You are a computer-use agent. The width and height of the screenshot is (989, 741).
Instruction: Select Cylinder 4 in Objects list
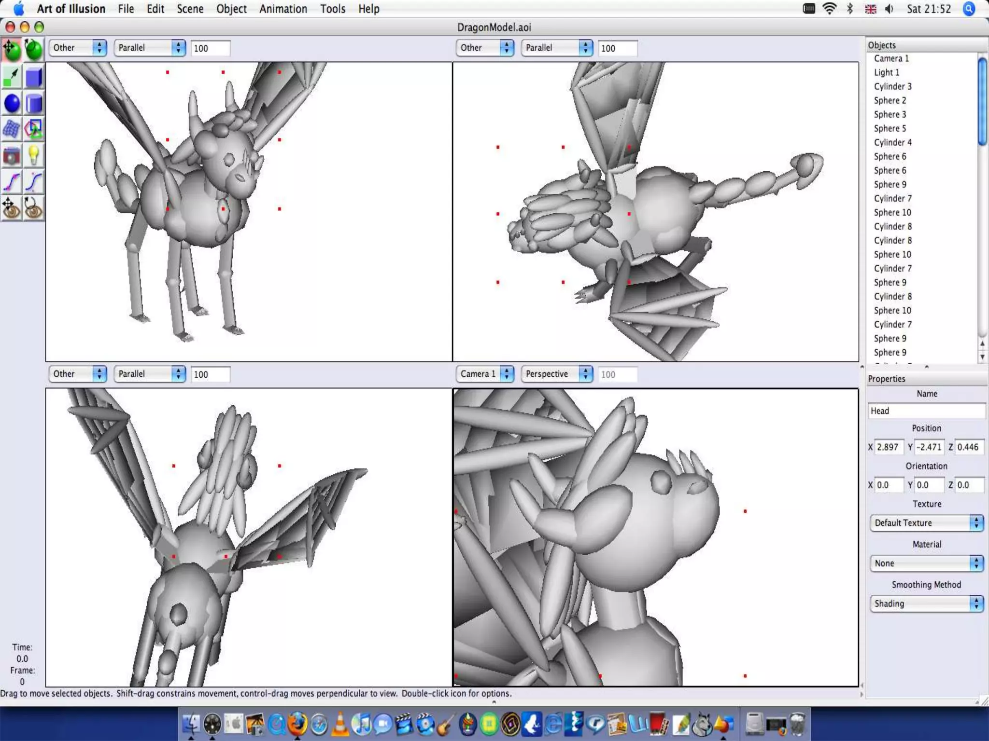[892, 142]
